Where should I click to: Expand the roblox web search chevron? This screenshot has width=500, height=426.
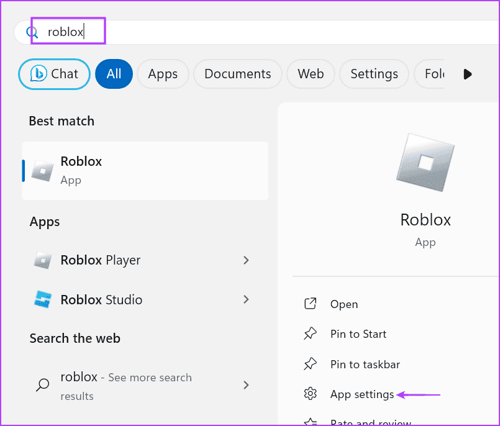coord(246,385)
